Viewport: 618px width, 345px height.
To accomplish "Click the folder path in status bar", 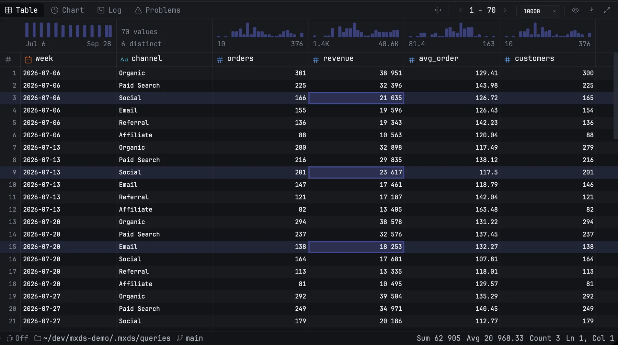I will (103, 338).
